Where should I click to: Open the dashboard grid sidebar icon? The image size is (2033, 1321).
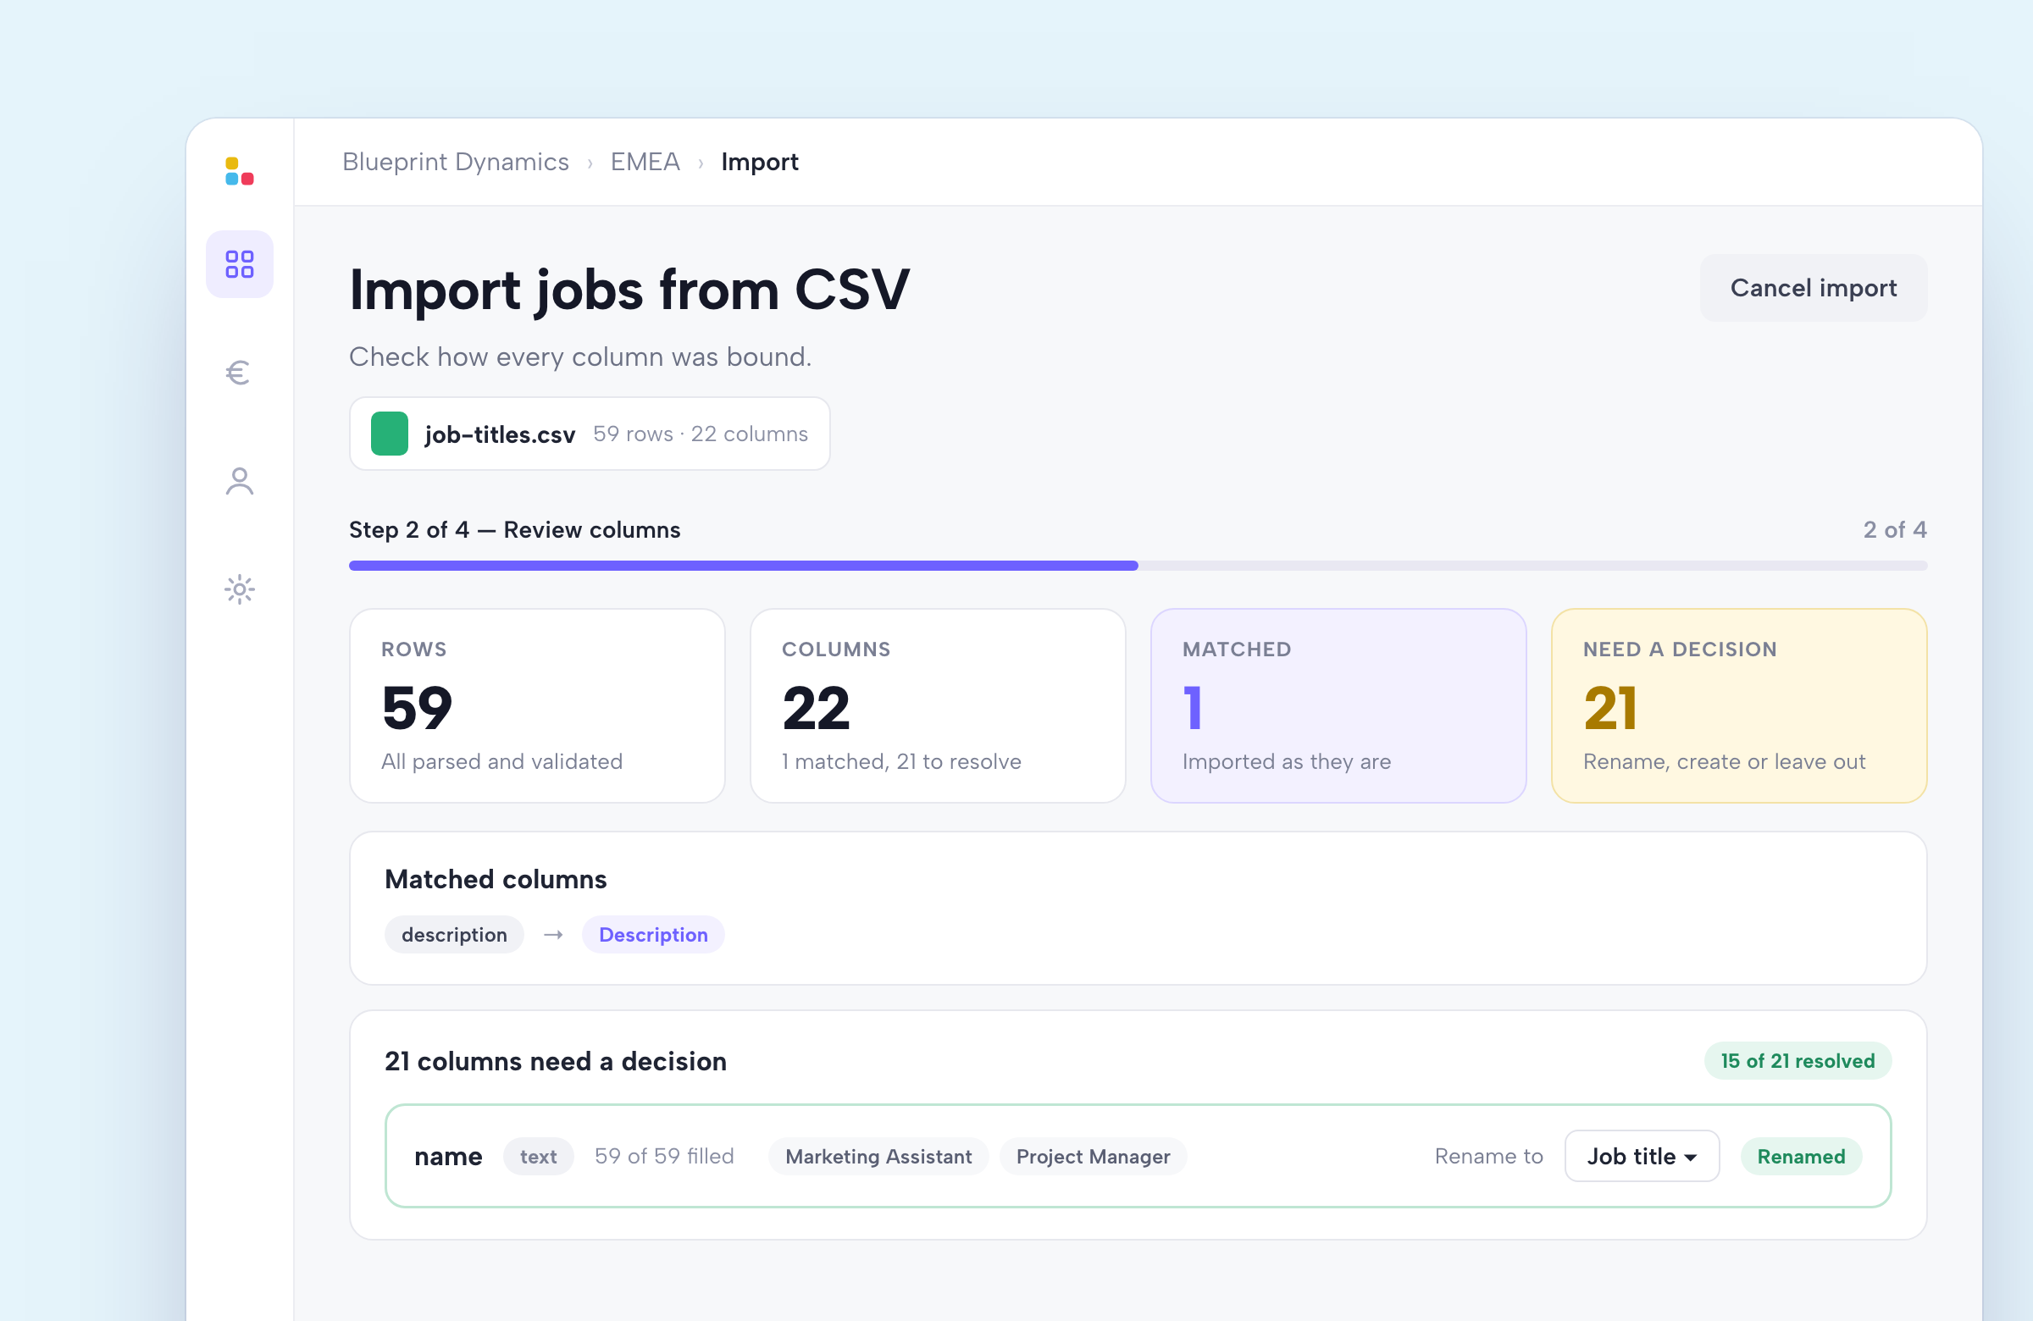[239, 264]
